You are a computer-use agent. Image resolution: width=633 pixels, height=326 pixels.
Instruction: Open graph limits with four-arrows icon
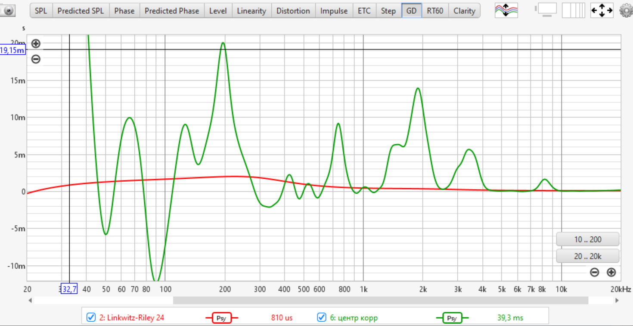602,10
